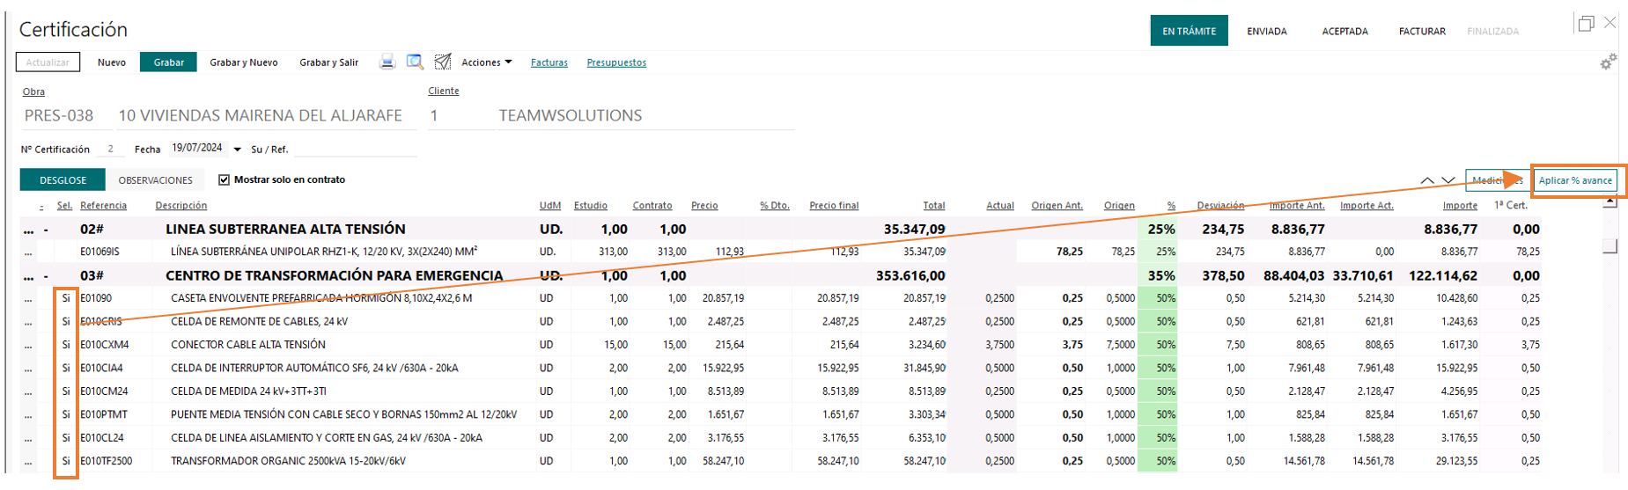Collapse all via header dash column
This screenshot has width=1628, height=490.
(x=41, y=206)
